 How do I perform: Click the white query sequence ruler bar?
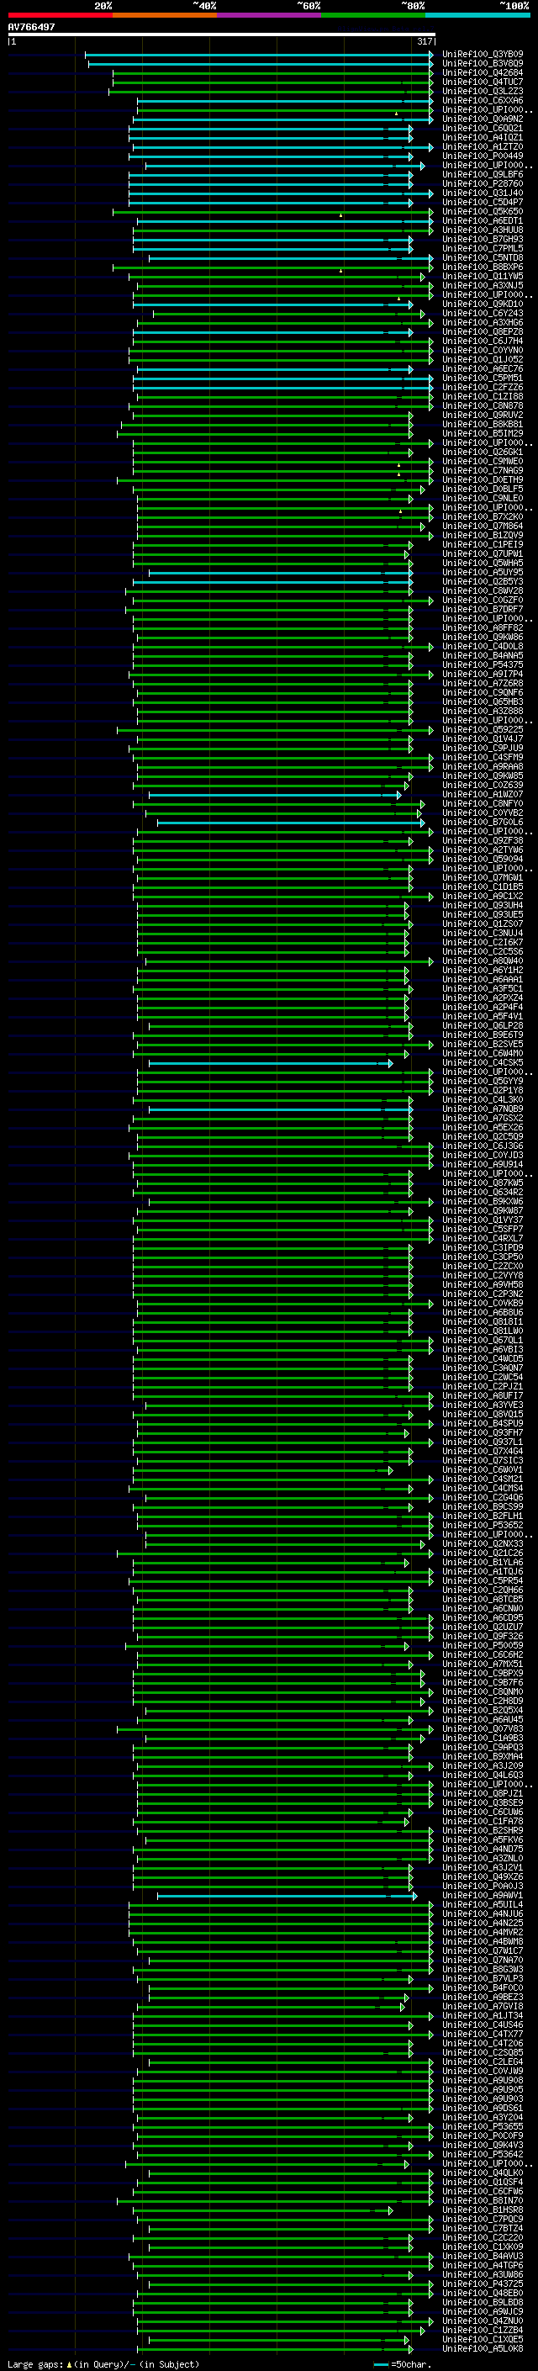point(221,34)
